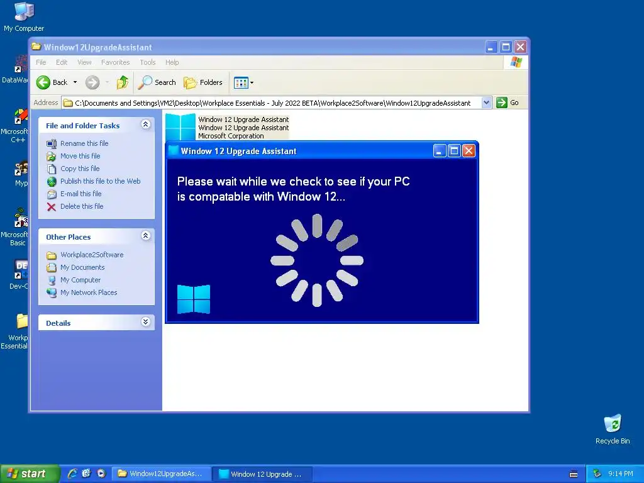Select the Window 12 Upgrade Assistant file icon
The width and height of the screenshot is (644, 483).
(180, 127)
